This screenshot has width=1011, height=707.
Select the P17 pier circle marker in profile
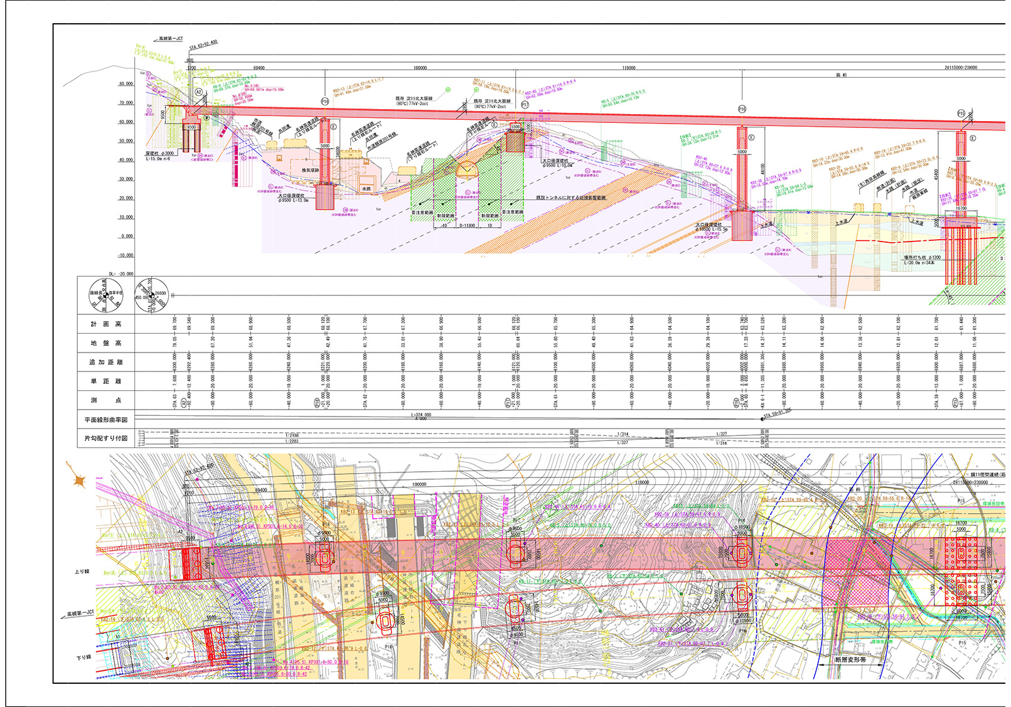click(525, 105)
